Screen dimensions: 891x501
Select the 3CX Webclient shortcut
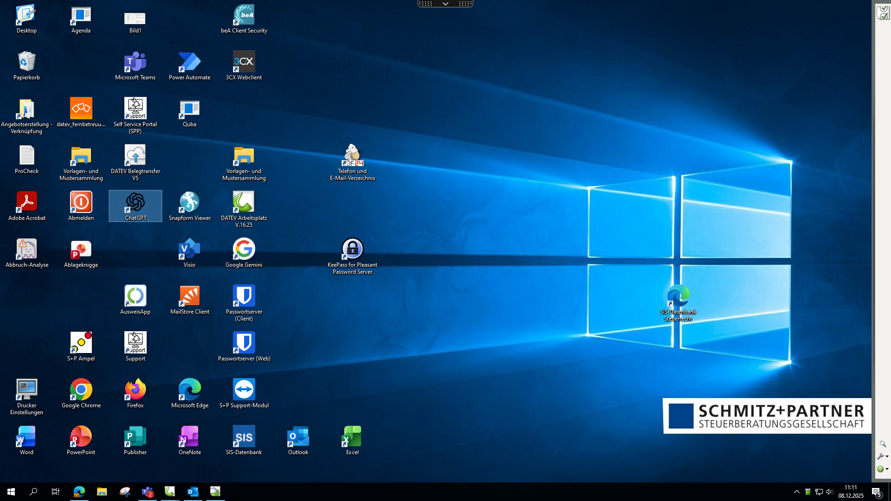pyautogui.click(x=244, y=62)
